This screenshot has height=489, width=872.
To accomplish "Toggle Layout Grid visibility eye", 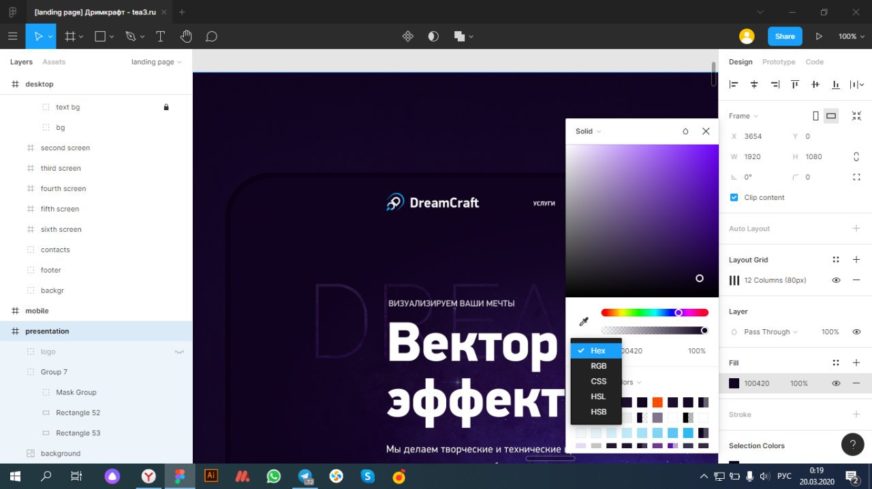I will pyautogui.click(x=836, y=280).
